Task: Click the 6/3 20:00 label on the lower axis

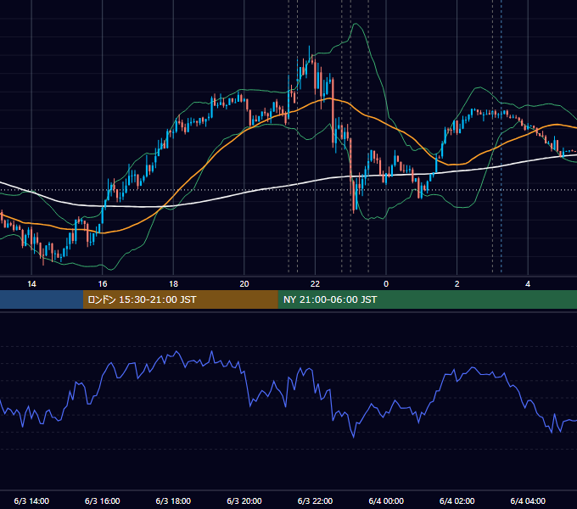Action: pyautogui.click(x=244, y=501)
